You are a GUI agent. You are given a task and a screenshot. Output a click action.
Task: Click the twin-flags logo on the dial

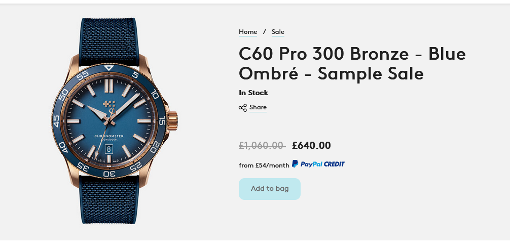click(x=109, y=105)
